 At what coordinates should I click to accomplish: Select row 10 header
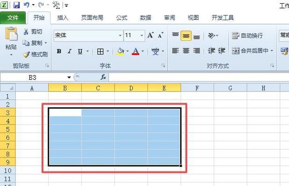click(x=8, y=171)
